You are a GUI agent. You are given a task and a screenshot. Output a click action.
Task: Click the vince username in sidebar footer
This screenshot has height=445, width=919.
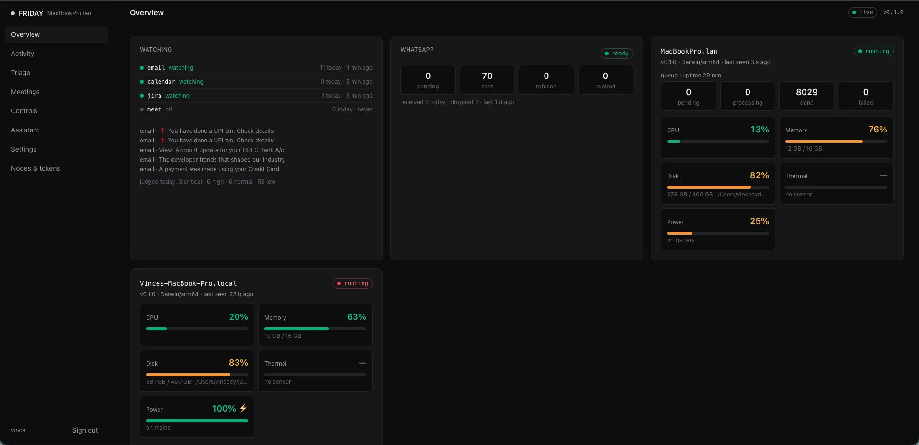pos(18,430)
